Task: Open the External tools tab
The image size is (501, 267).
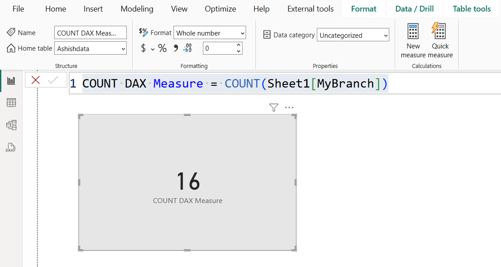Action: (310, 8)
